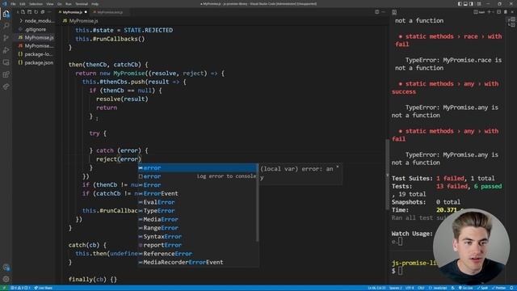Toggle the bottom panel layout icon

coord(465,3)
